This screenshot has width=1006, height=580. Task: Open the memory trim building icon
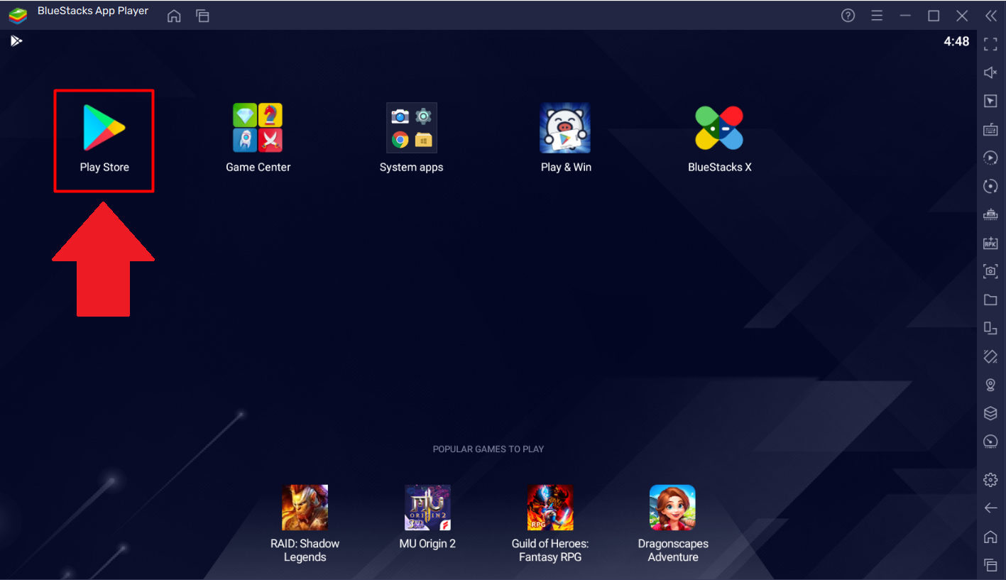pyautogui.click(x=990, y=214)
